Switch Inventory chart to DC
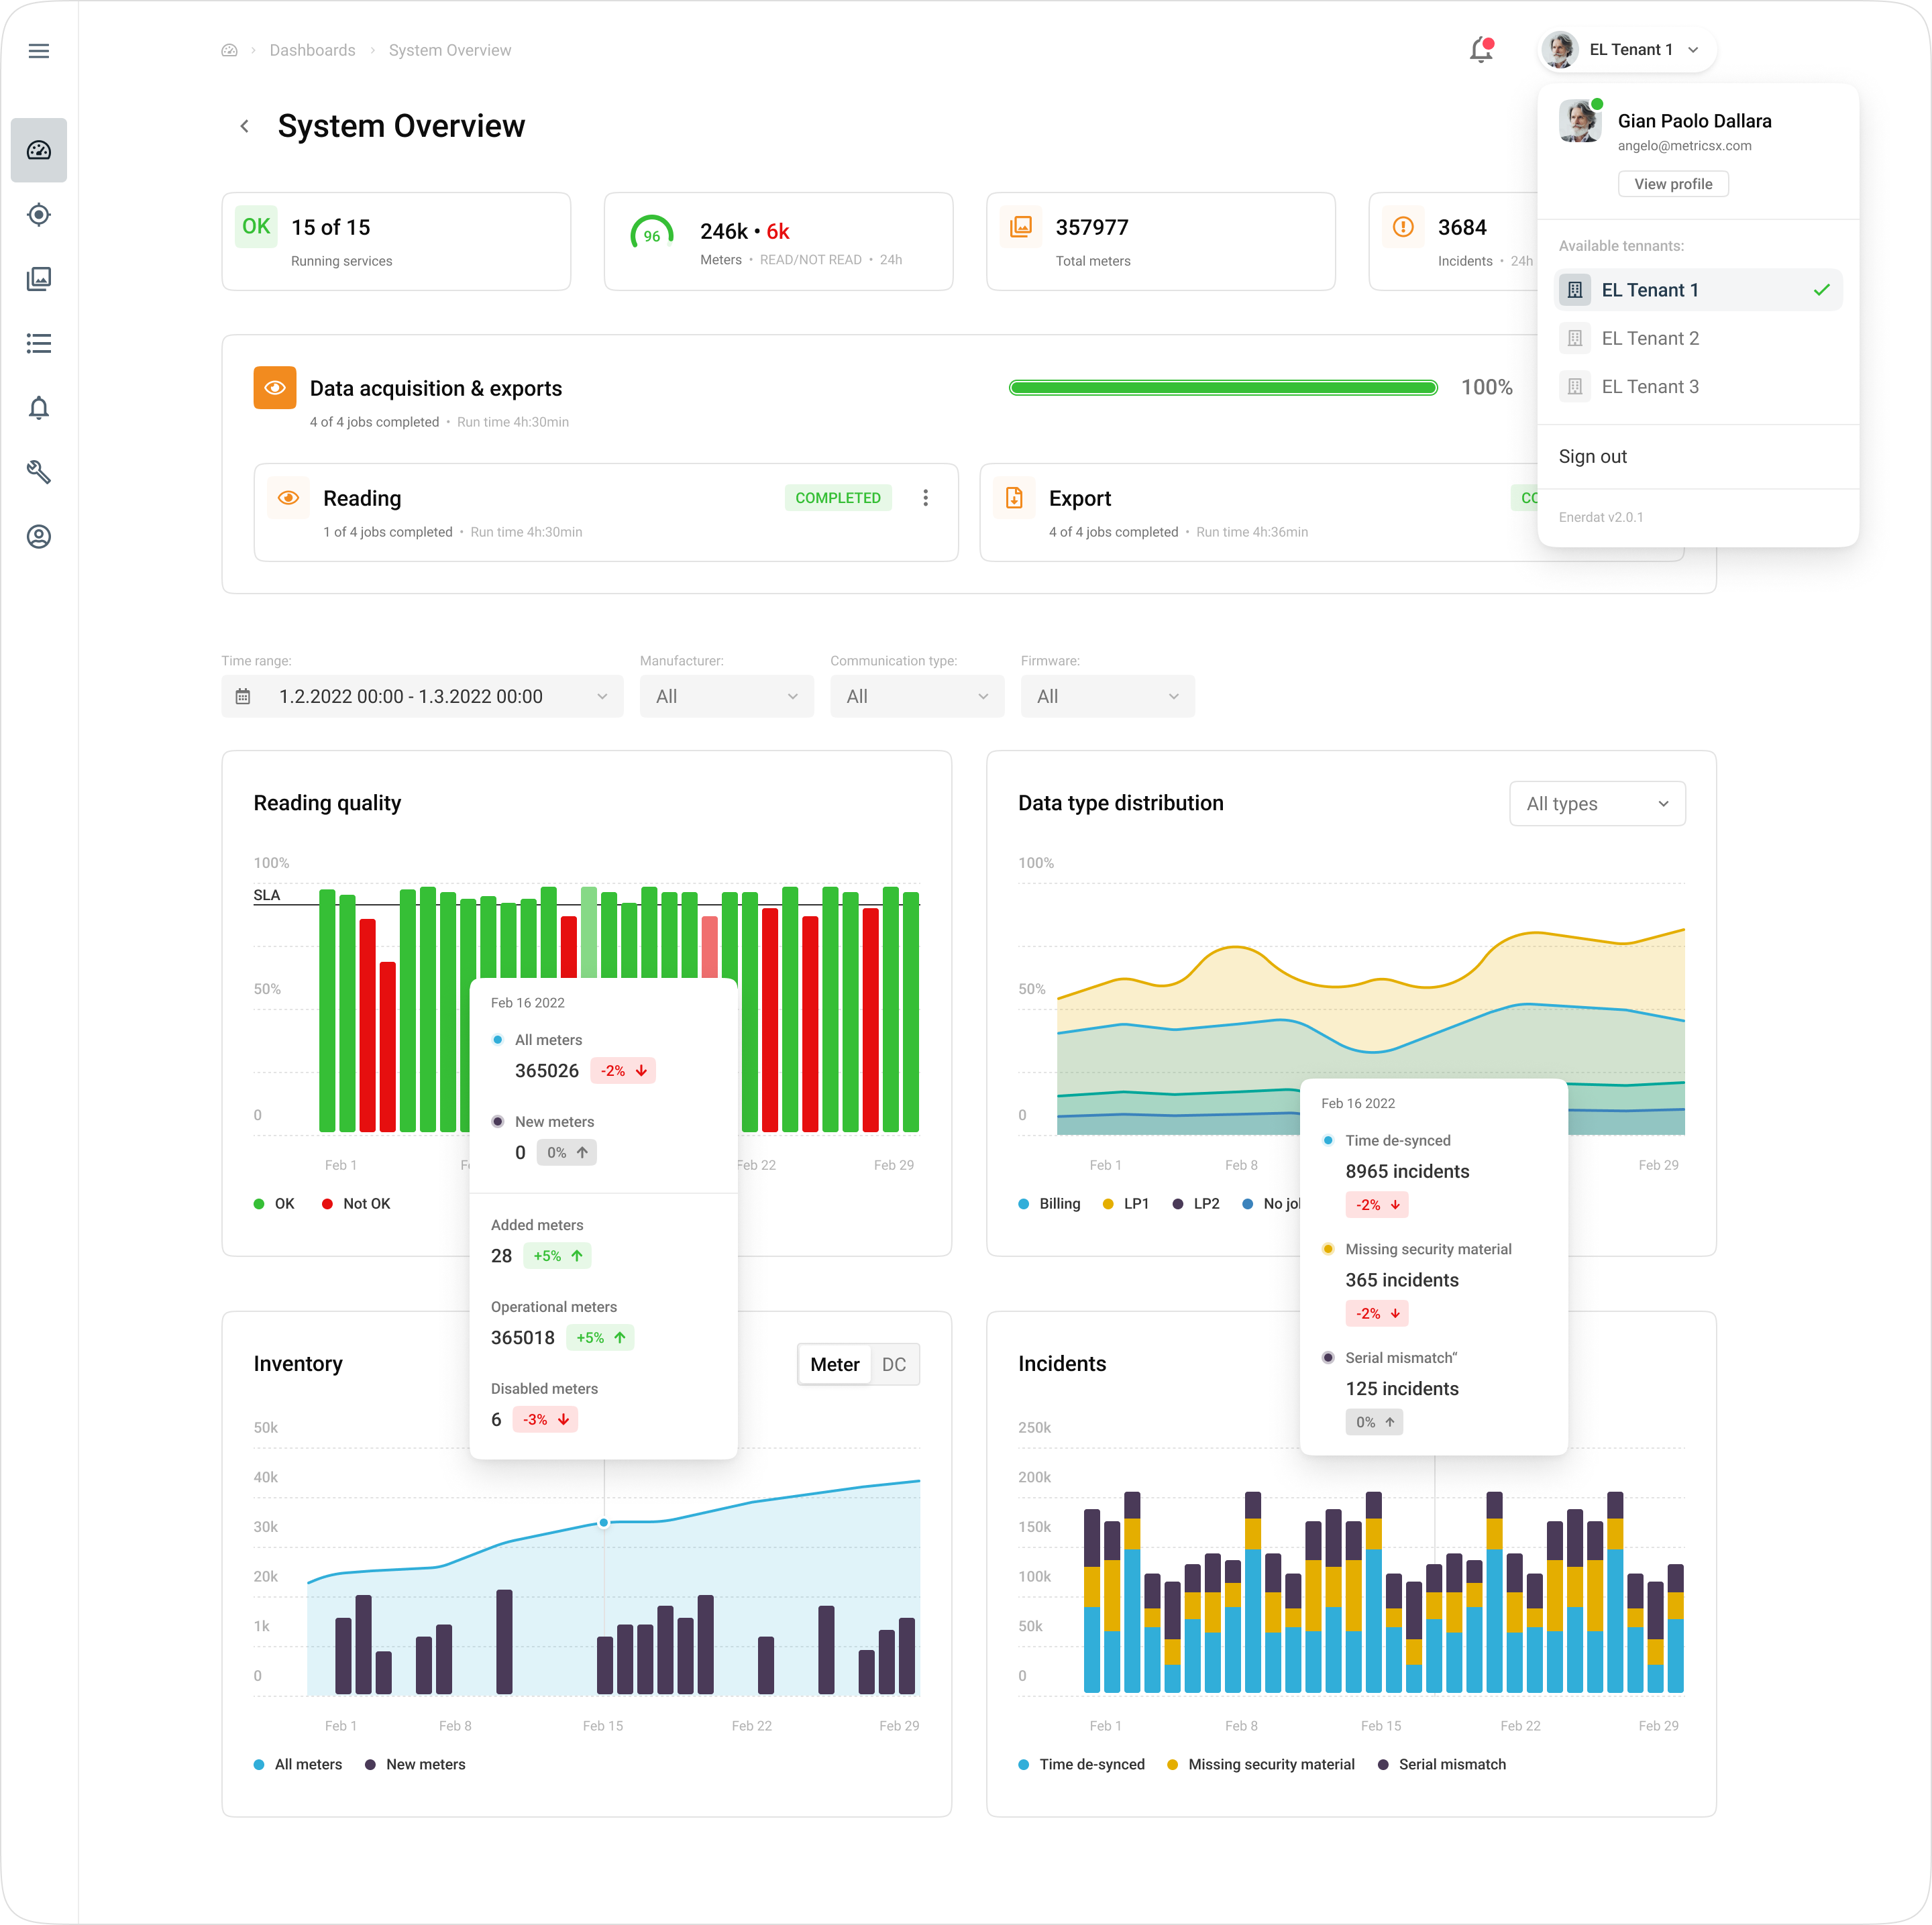Viewport: 1932px width, 1925px height. coord(893,1364)
